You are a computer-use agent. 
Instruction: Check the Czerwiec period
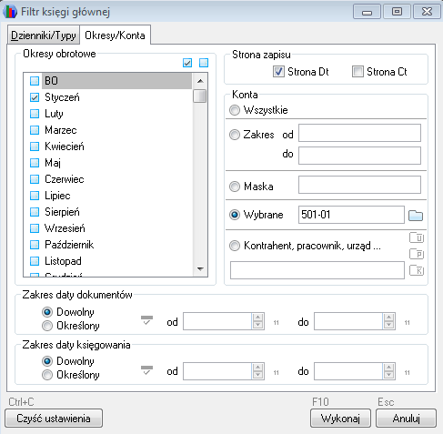pyautogui.click(x=35, y=179)
